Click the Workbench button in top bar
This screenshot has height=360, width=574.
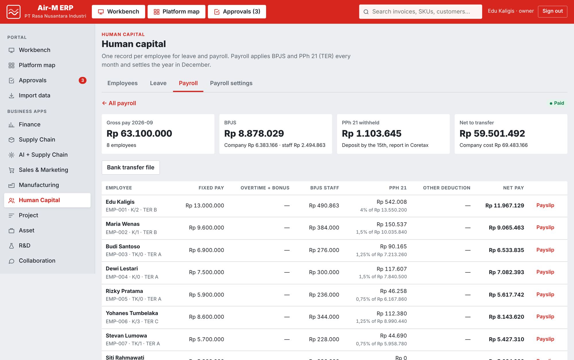click(x=119, y=12)
